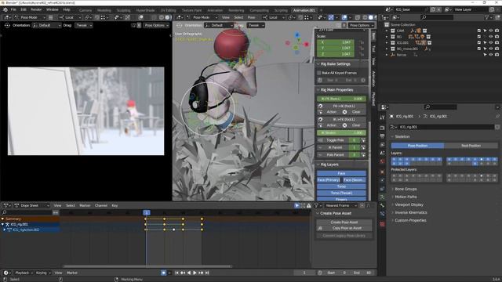Select rendered shading mode in the right viewport
The image size is (502, 282).
tap(376, 17)
